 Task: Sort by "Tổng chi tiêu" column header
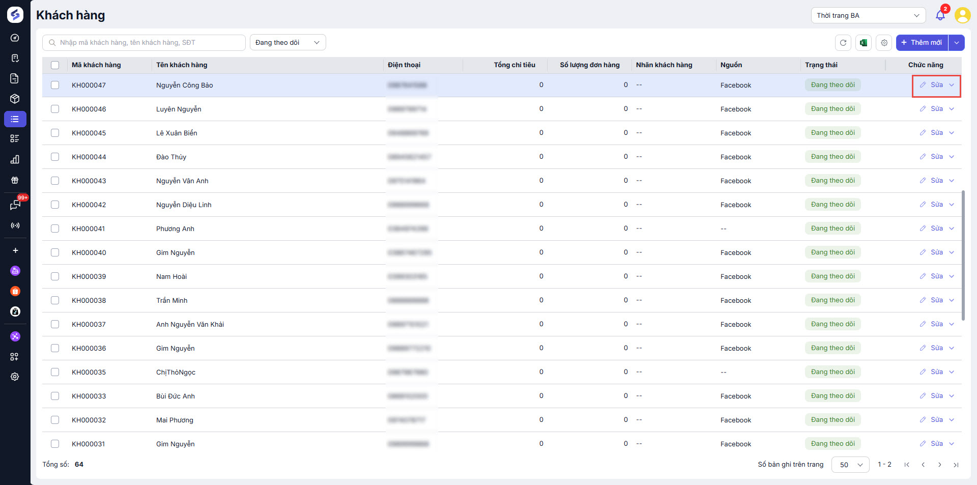click(x=514, y=65)
